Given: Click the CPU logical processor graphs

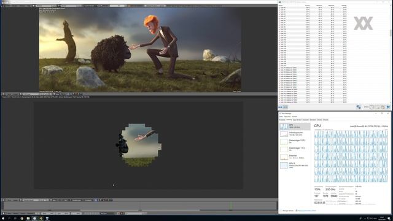Looking at the screenshot, I should click(x=351, y=156).
